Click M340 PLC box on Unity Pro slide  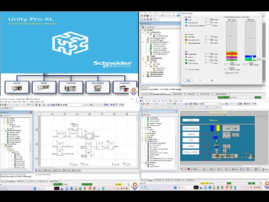click(17, 87)
